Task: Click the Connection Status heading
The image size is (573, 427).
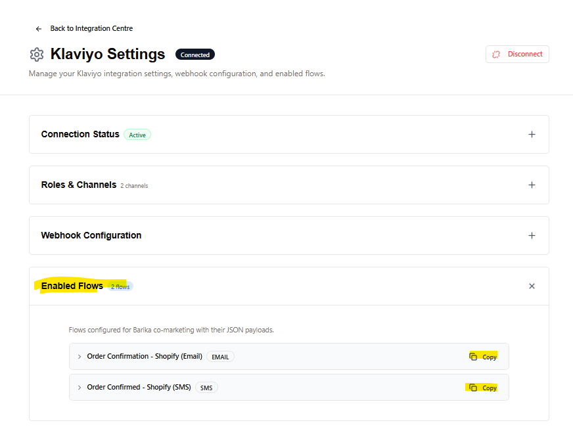Action: (80, 135)
